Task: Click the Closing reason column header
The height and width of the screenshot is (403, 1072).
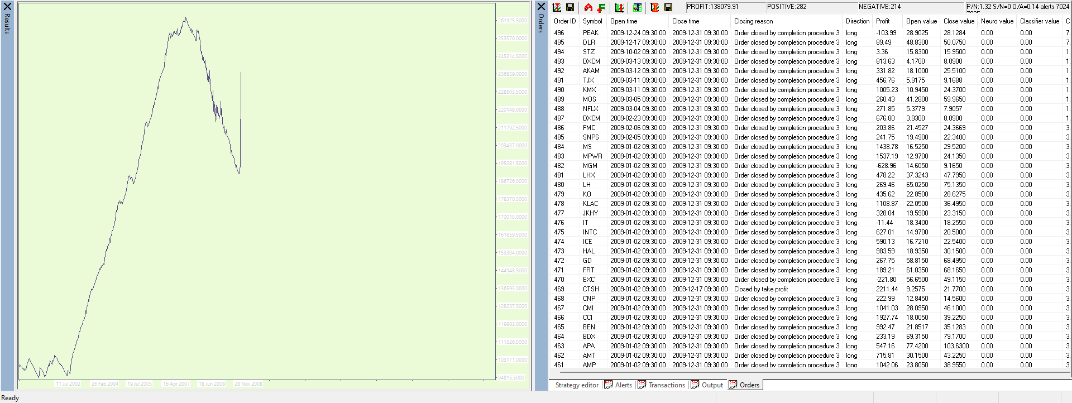Action: point(753,21)
